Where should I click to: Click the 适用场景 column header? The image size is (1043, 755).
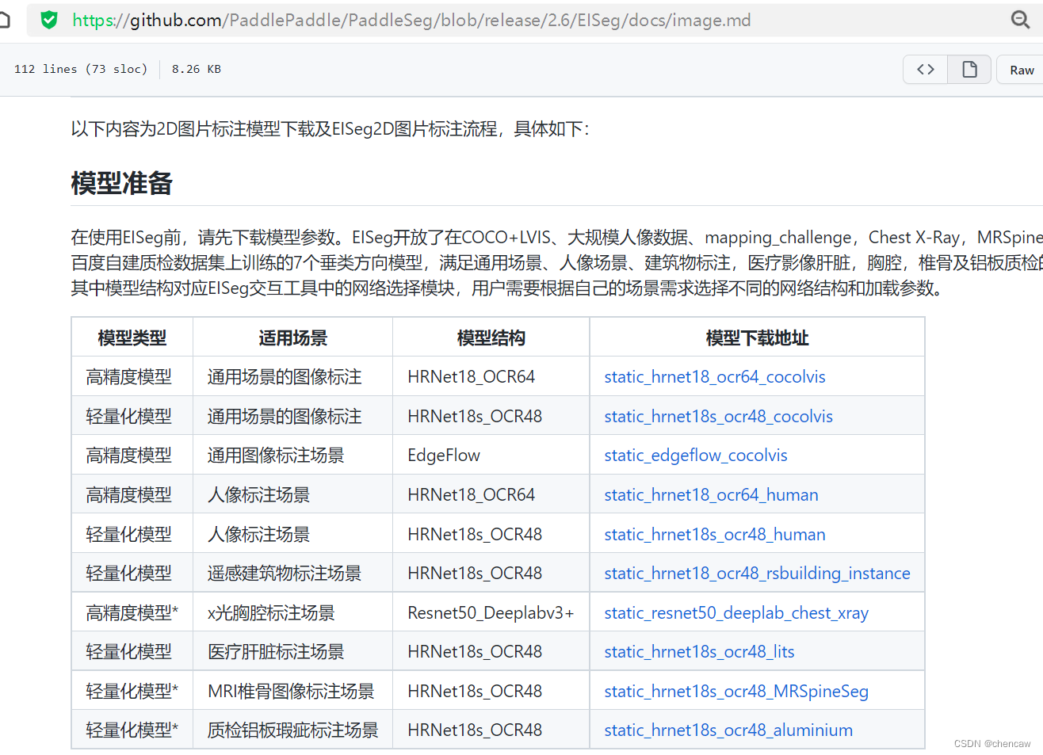[293, 338]
